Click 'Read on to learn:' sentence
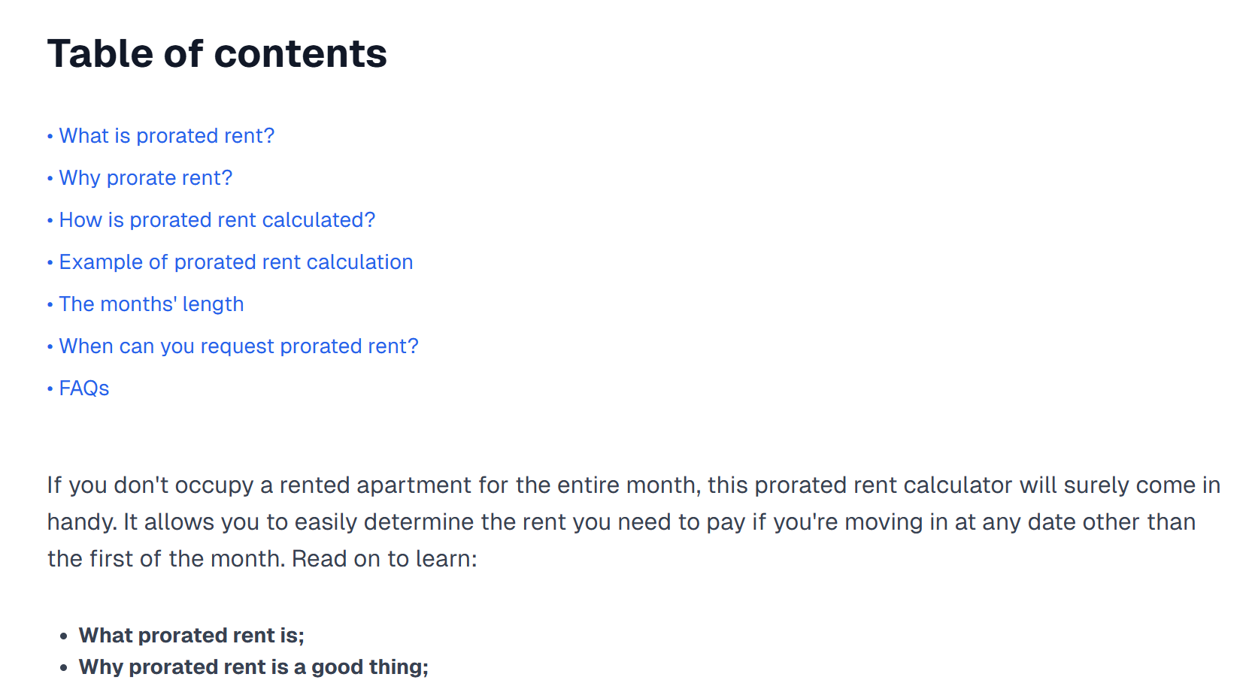Screen dimensions: 1255x680 tap(384, 559)
